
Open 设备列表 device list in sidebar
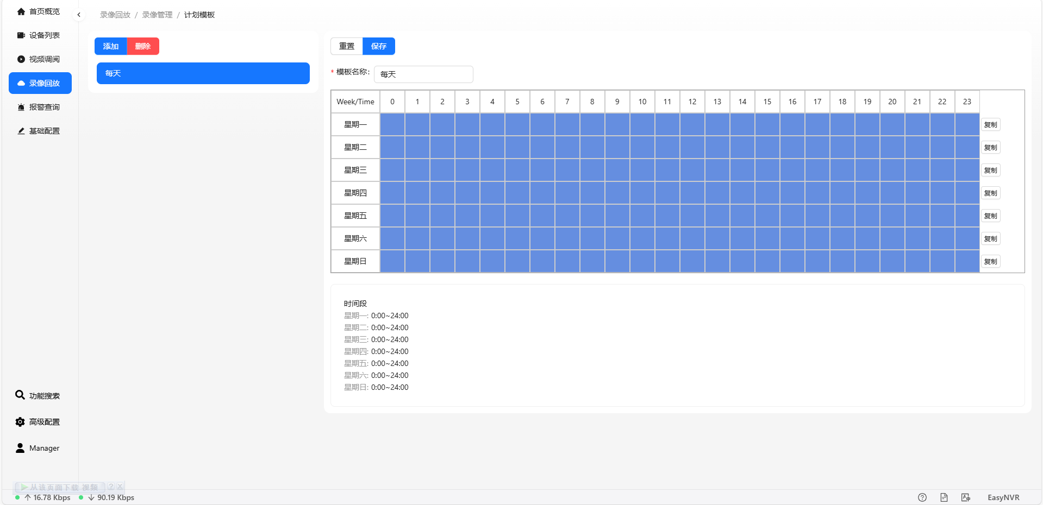coord(40,35)
